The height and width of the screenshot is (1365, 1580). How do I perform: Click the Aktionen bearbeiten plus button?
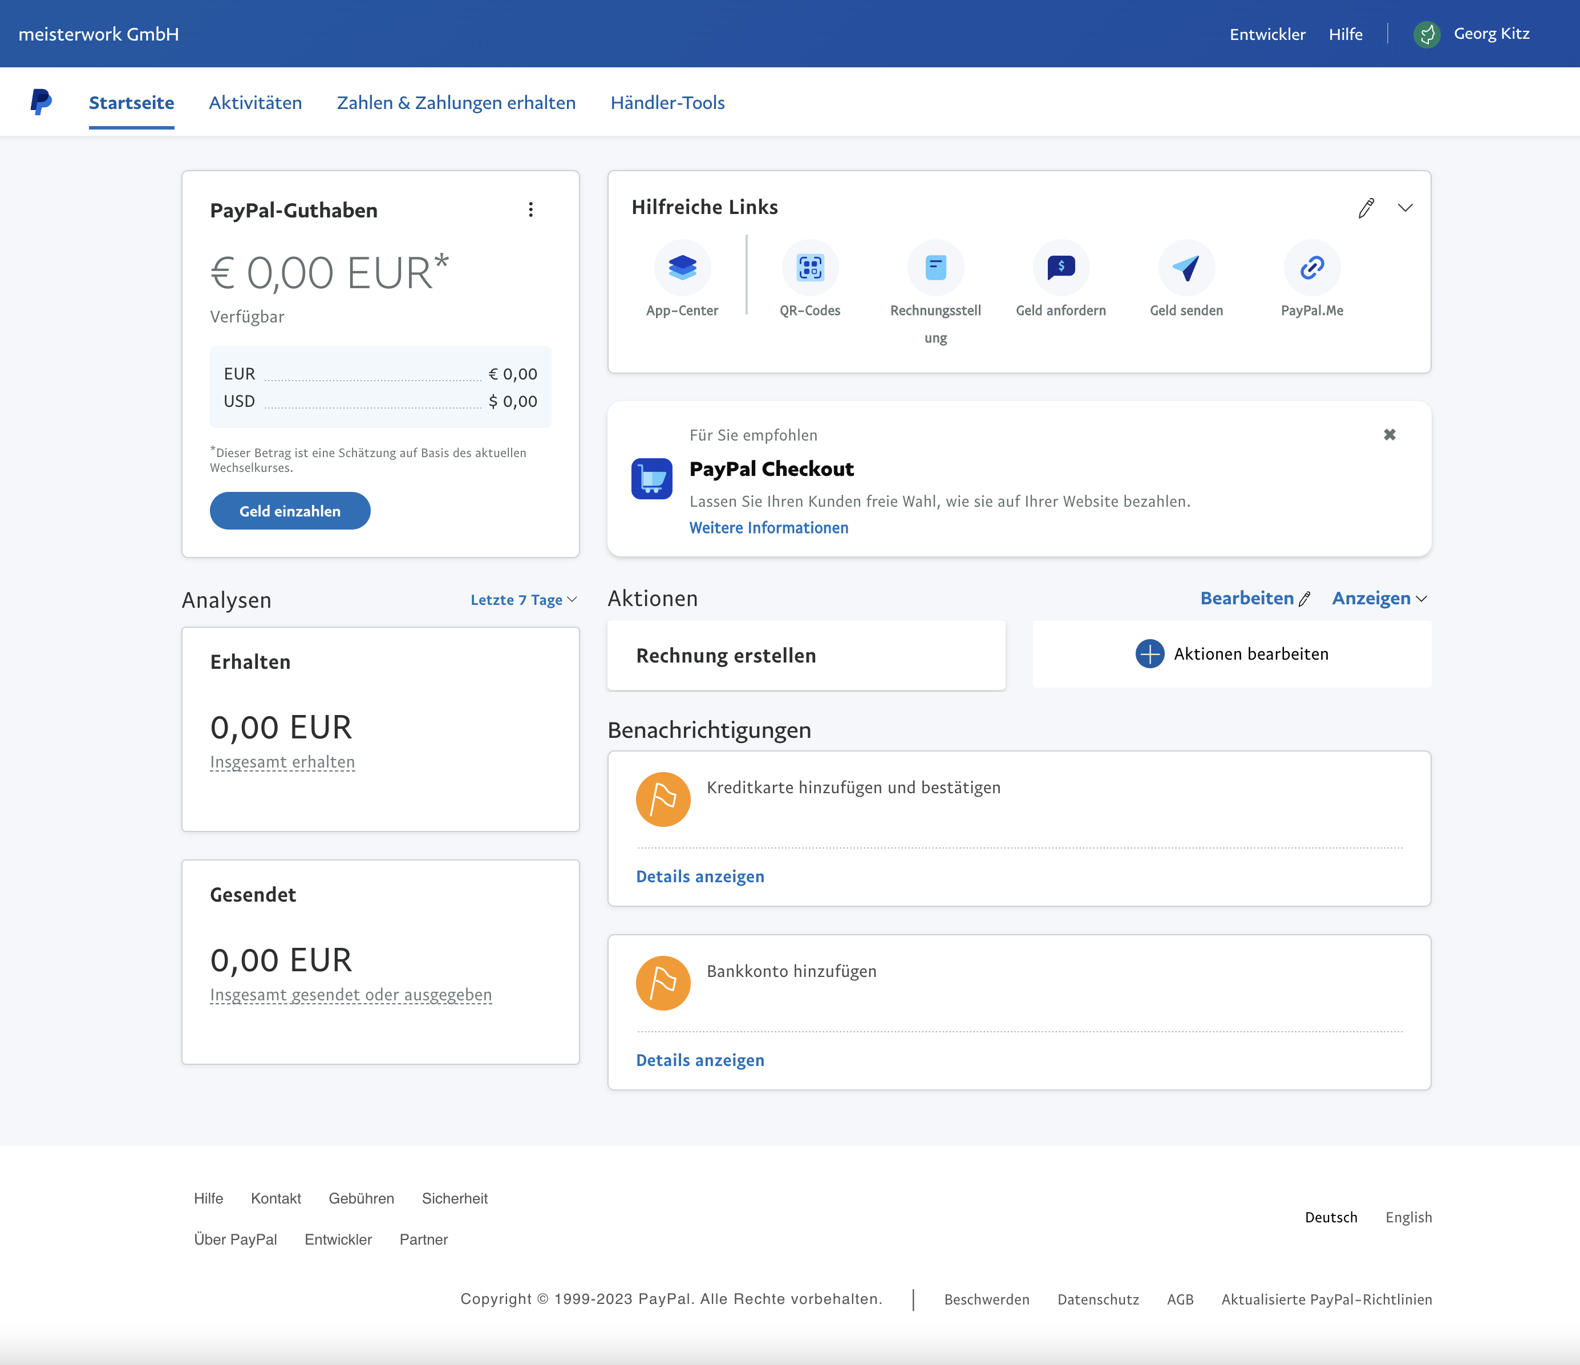[x=1150, y=654]
